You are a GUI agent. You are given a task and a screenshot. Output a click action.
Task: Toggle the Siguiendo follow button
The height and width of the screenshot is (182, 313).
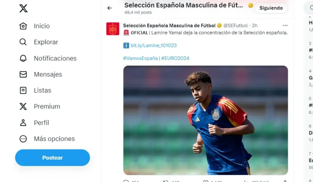coord(271,8)
